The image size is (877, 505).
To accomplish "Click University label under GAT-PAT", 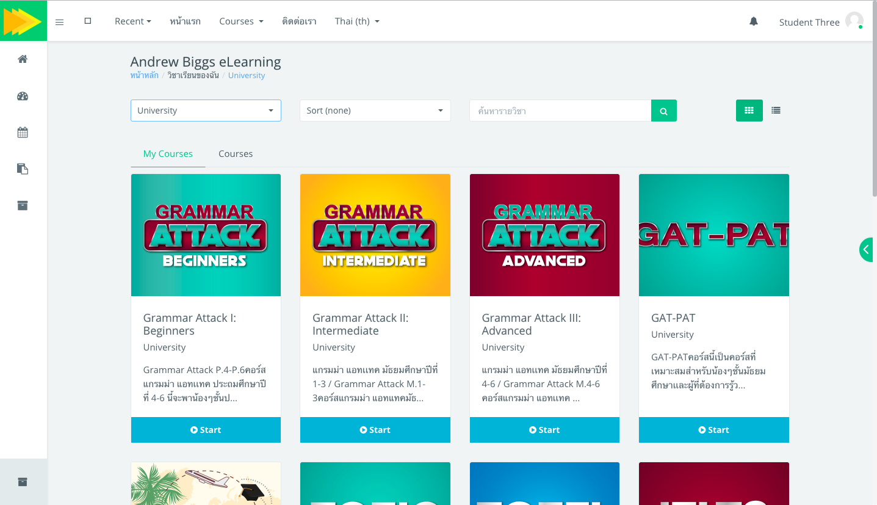I will (673, 334).
